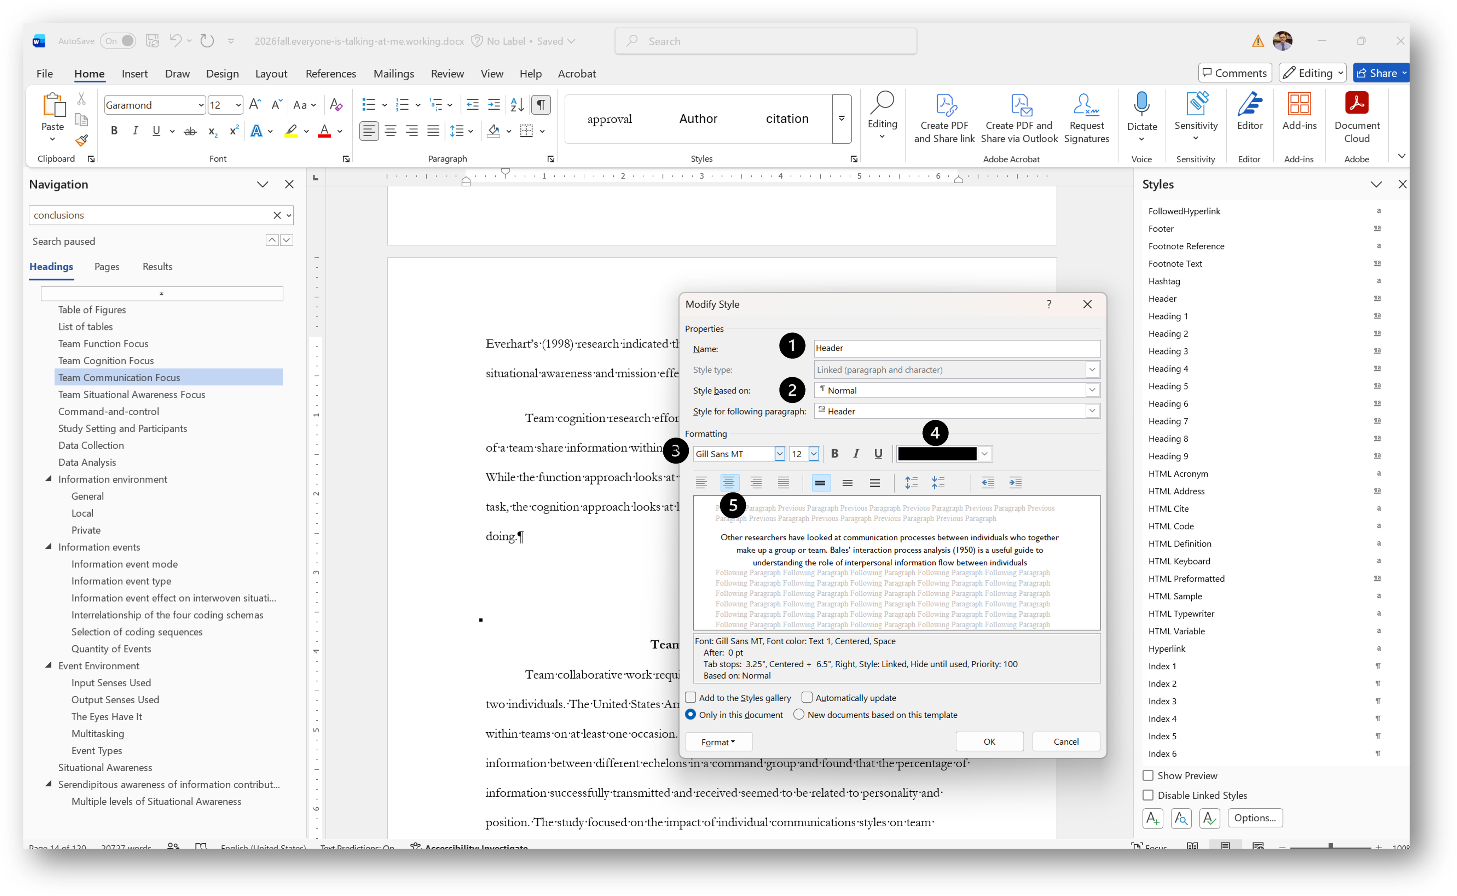Click Decrease Indent in ribbon

point(472,105)
